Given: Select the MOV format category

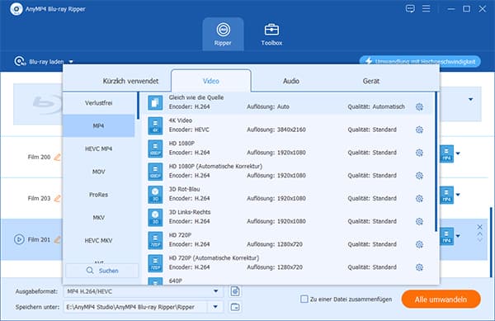Looking at the screenshot, I should (x=99, y=172).
